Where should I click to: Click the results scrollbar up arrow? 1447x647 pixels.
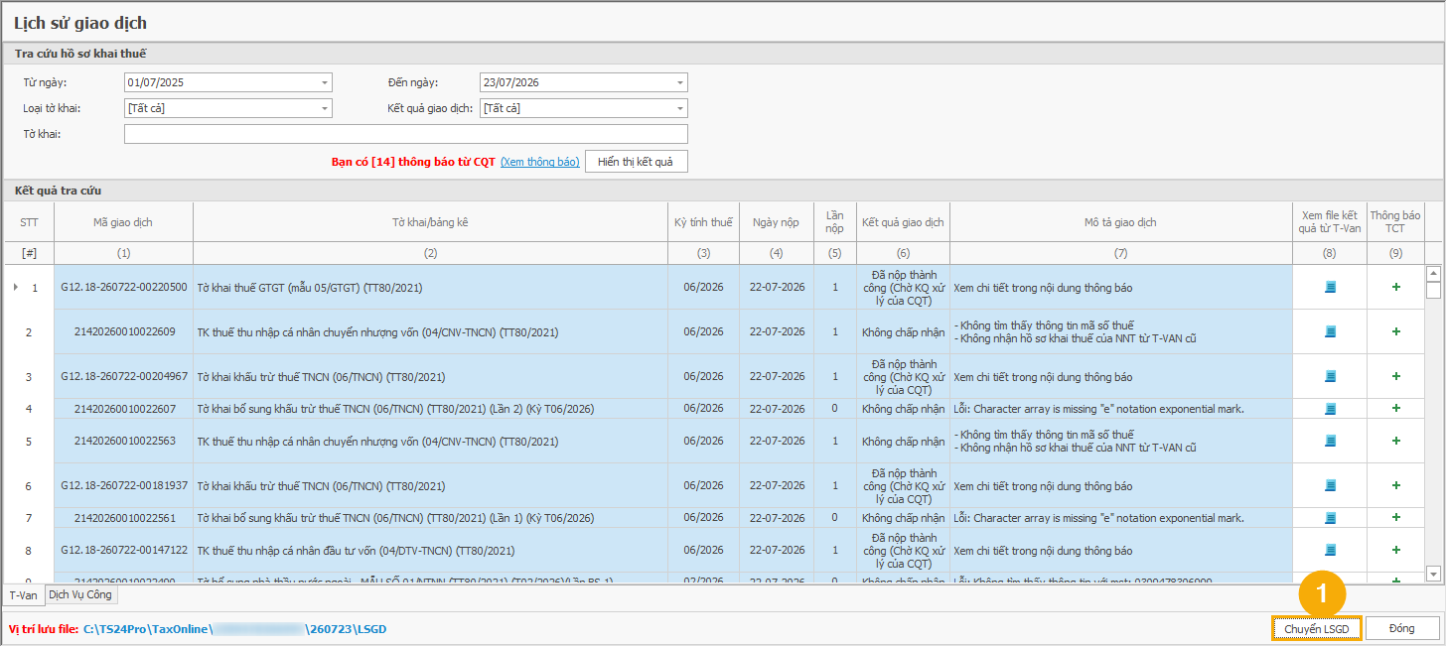[1433, 273]
